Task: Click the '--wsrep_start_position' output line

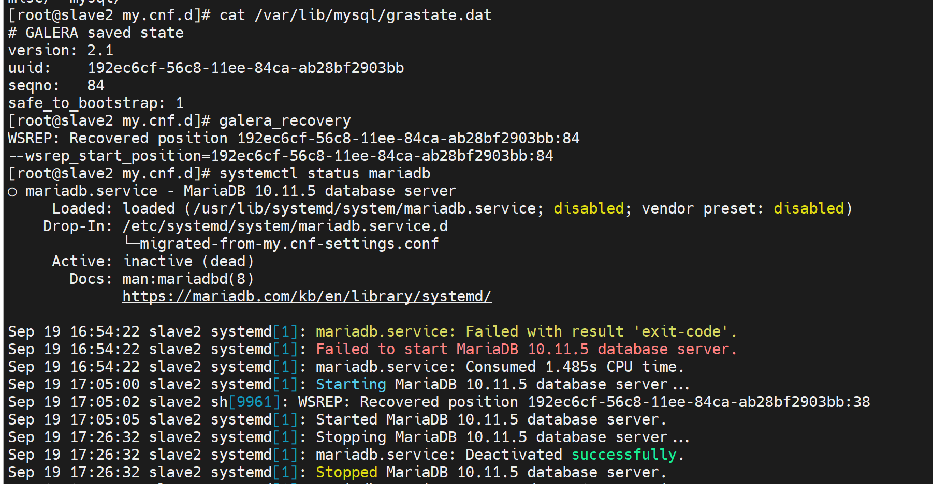Action: [x=281, y=156]
